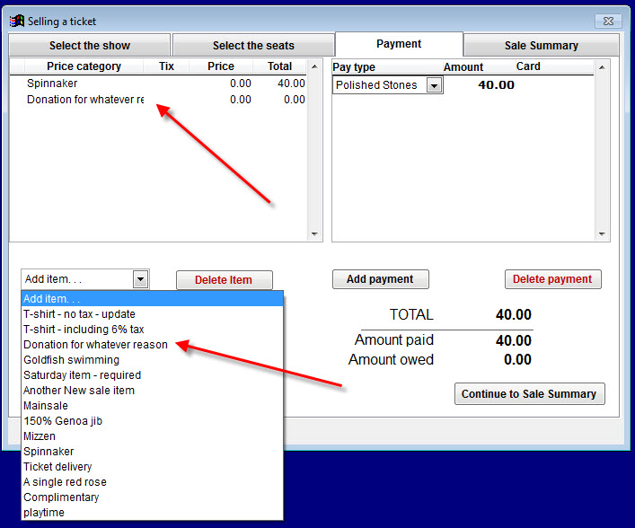The image size is (635, 528).
Task: Choose Ticket delivery item
Action: point(153,467)
